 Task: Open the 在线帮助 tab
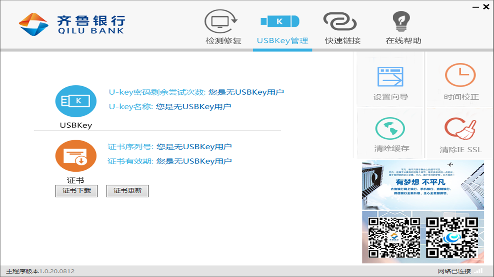pos(402,40)
